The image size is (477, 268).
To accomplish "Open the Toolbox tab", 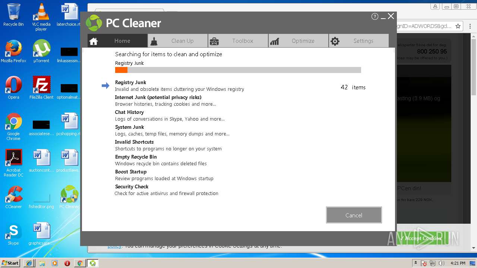I will (x=238, y=41).
